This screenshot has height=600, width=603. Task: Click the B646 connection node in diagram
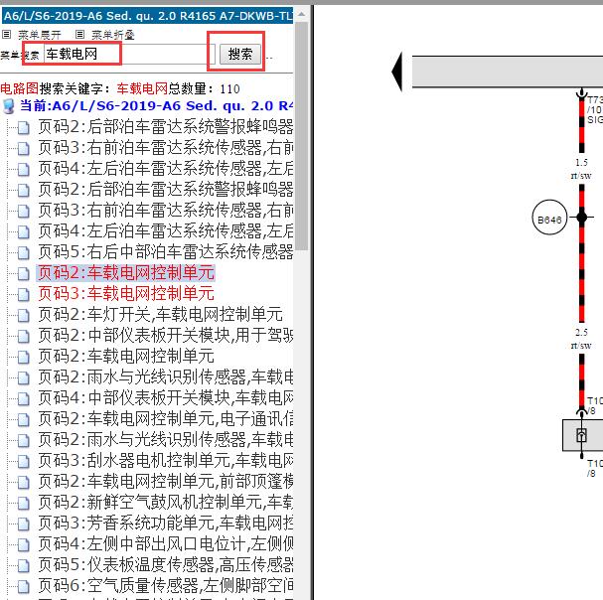(550, 218)
